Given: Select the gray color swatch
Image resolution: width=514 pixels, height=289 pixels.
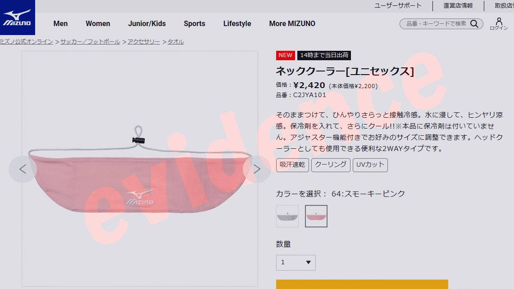Looking at the screenshot, I should tap(287, 216).
